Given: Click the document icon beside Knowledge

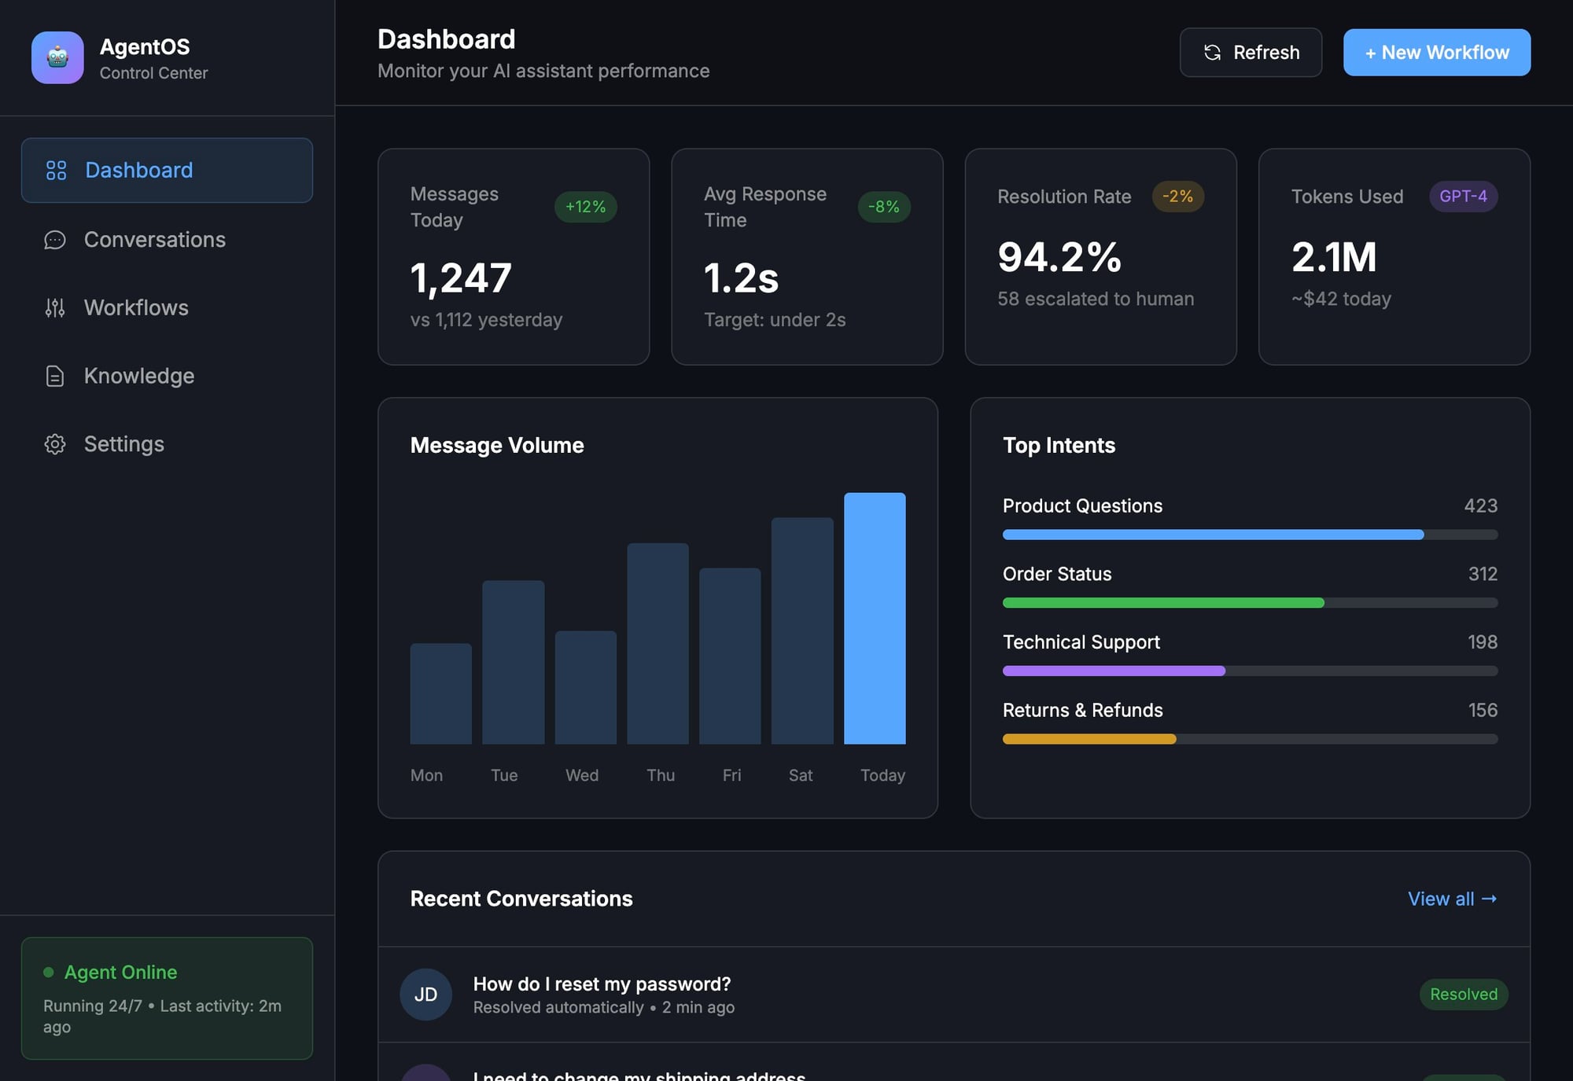Looking at the screenshot, I should pyautogui.click(x=54, y=376).
